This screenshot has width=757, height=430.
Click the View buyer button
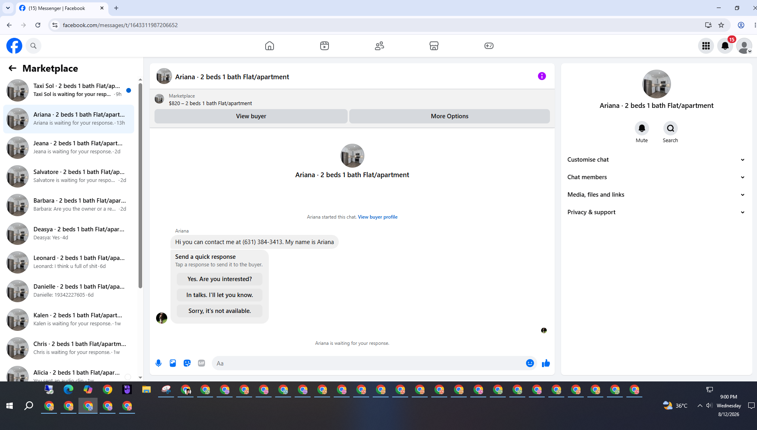[251, 116]
